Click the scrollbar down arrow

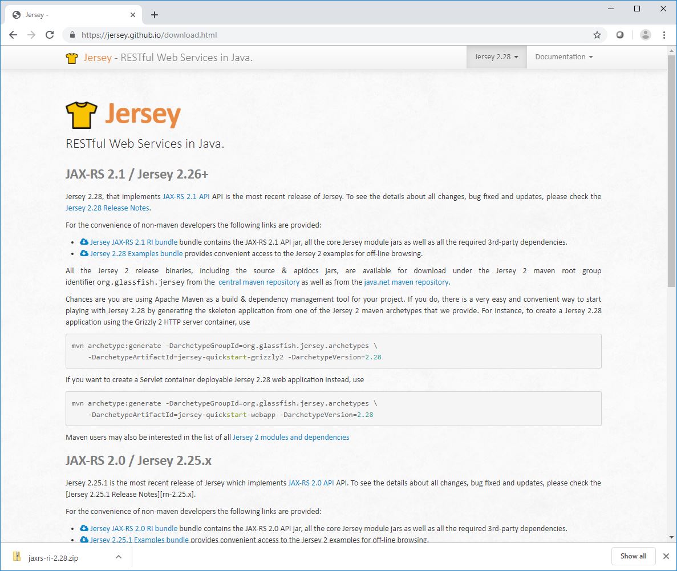[671, 537]
